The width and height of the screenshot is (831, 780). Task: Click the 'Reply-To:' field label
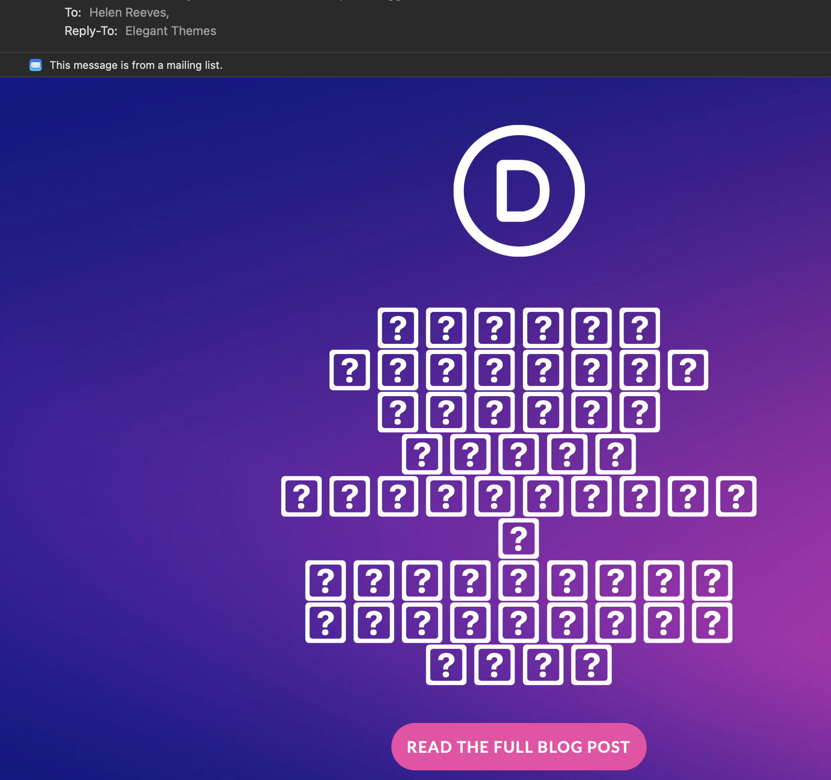91,31
